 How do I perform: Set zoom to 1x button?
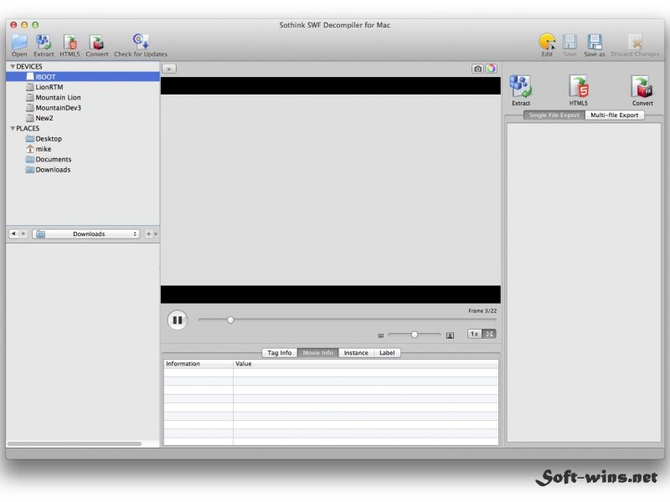click(474, 334)
